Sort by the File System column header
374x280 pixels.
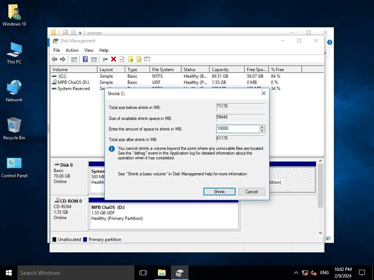point(165,70)
